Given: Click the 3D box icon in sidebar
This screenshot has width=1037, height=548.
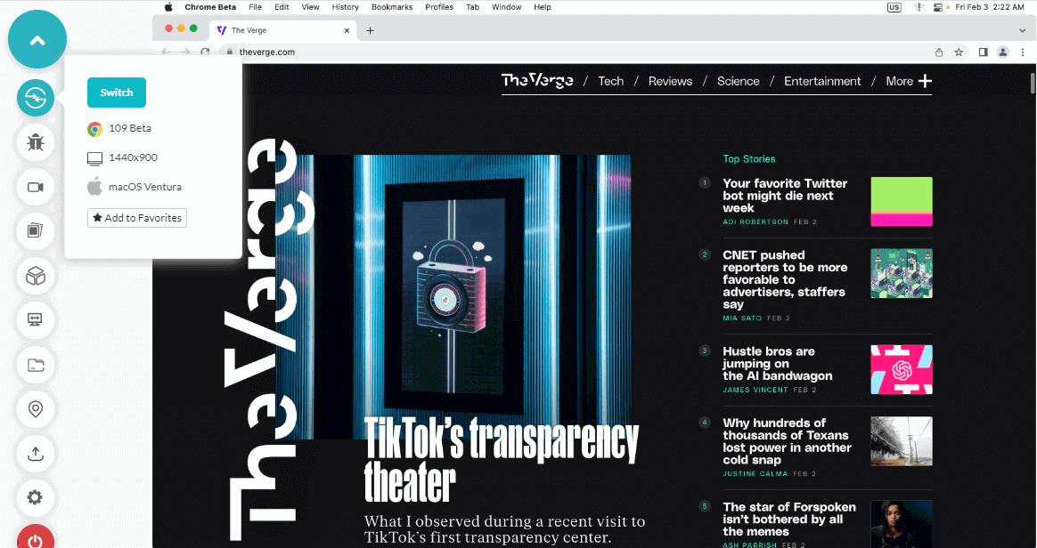Looking at the screenshot, I should point(36,276).
